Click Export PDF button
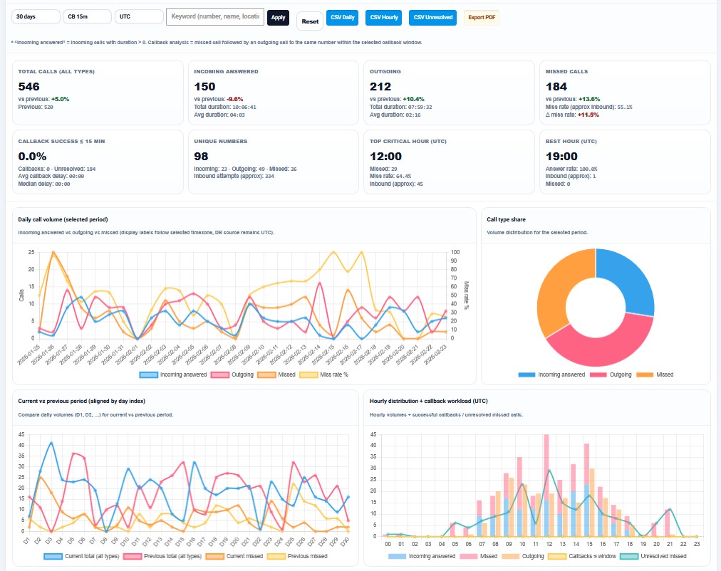Viewport: 721px width, 571px height. 481,18
